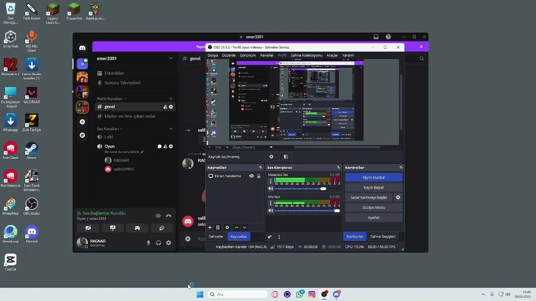
Task: Move source up in OBS sources list
Action: click(x=237, y=227)
